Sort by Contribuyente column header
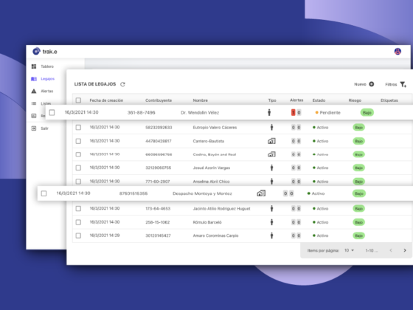 tap(159, 100)
